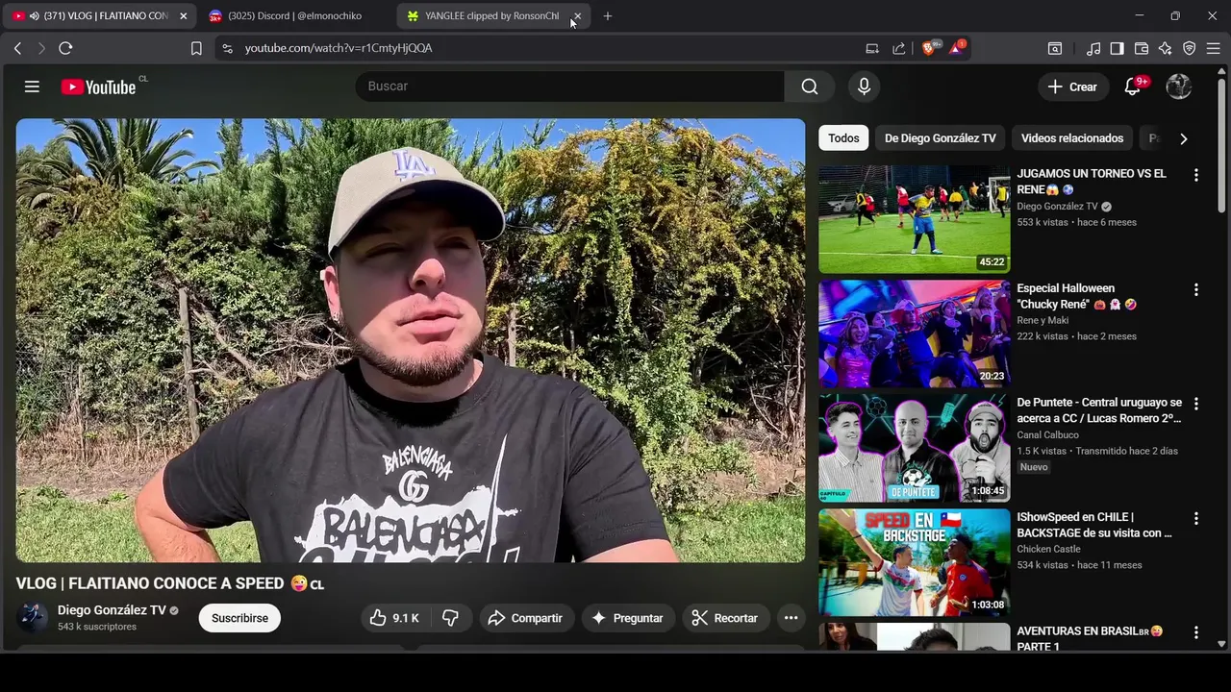Go forward in browser
Screen dimensions: 1231x692
pyautogui.click(x=41, y=48)
